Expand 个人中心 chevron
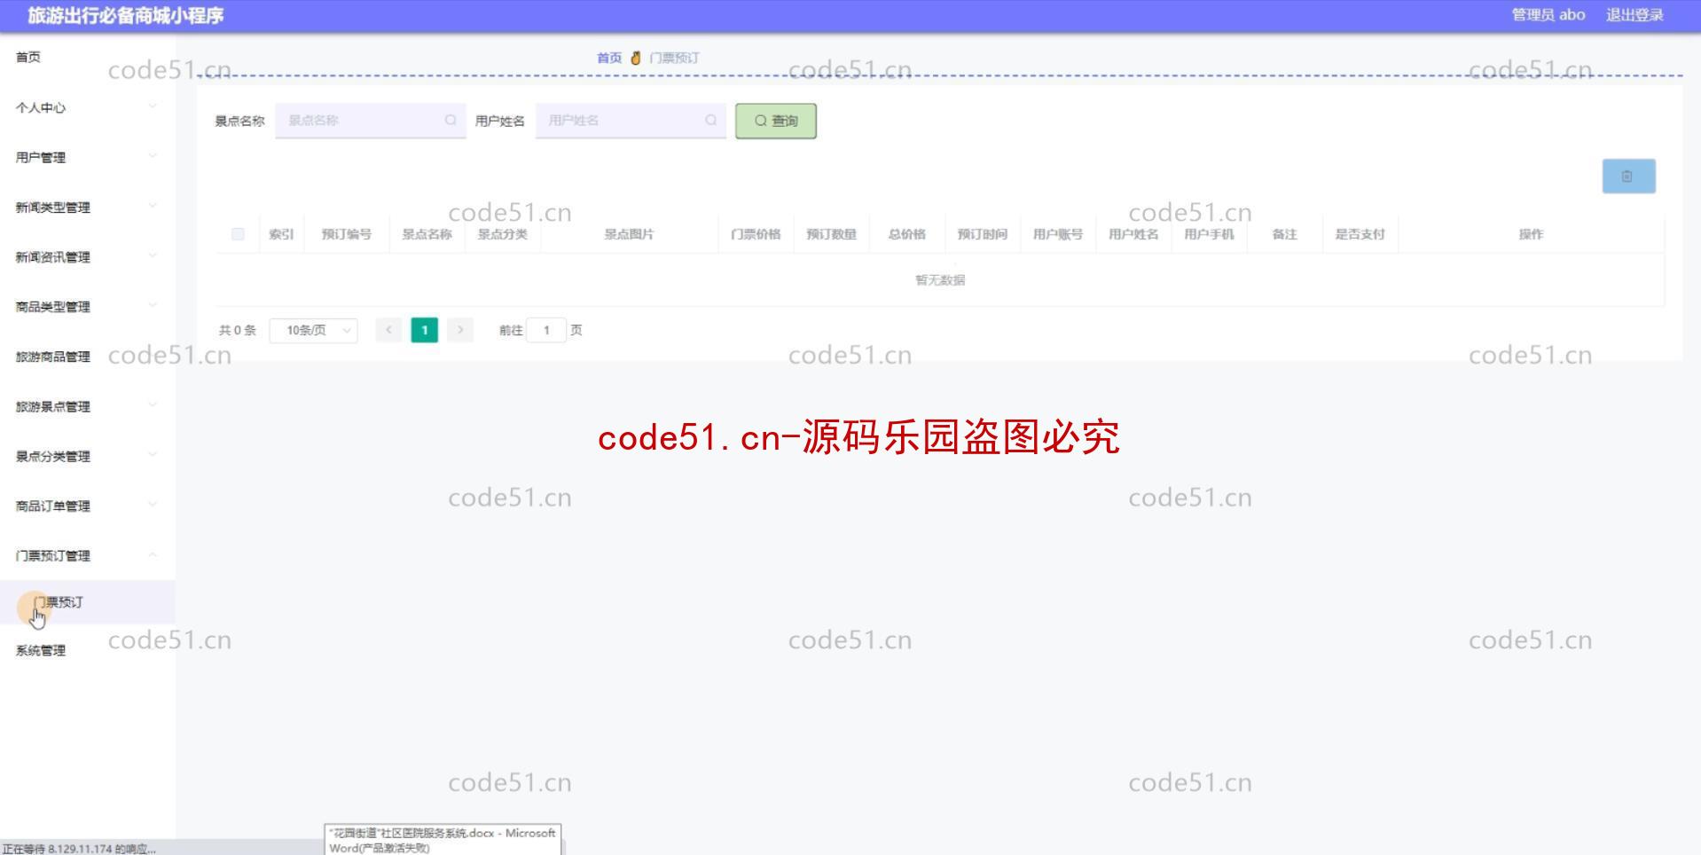 (153, 106)
